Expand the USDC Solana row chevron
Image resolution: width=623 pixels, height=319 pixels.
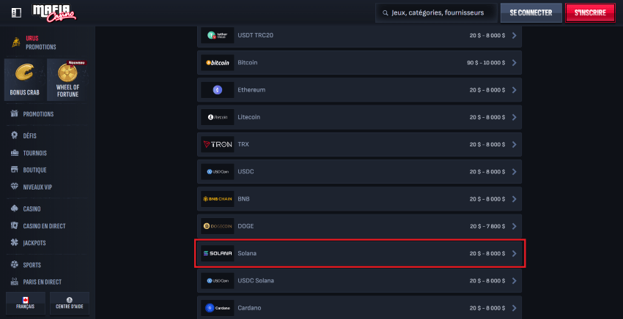coord(514,280)
